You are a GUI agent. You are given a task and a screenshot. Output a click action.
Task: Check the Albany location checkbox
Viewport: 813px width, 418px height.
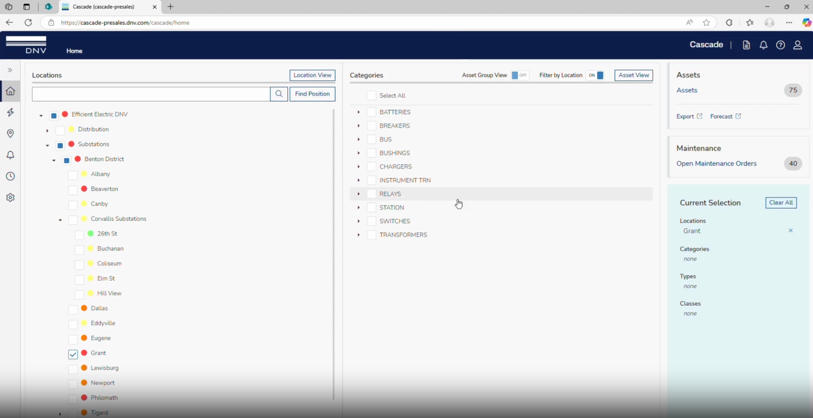pos(73,175)
